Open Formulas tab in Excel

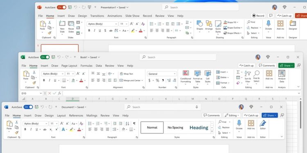[86, 66]
